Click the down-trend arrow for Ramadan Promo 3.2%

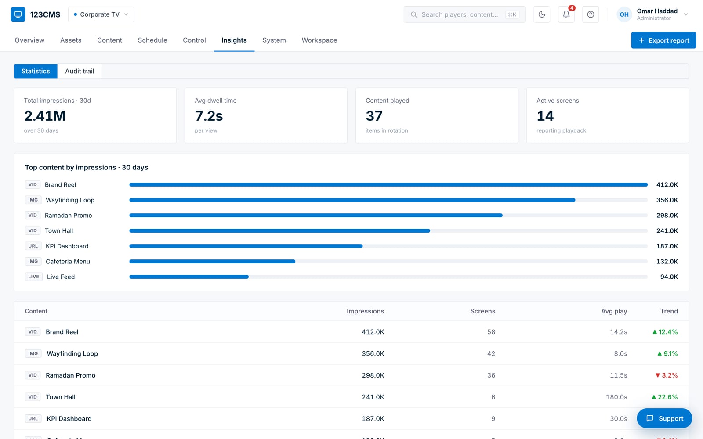click(x=658, y=375)
